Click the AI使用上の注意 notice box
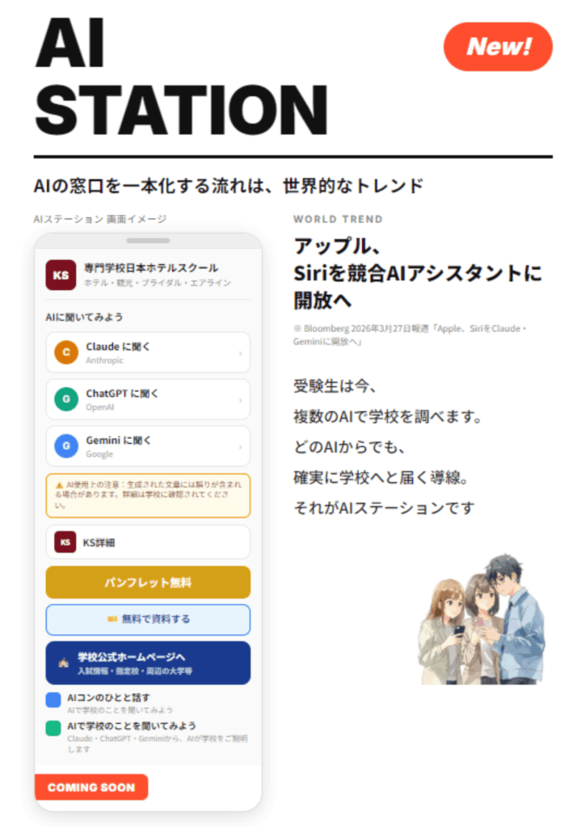 (148, 495)
